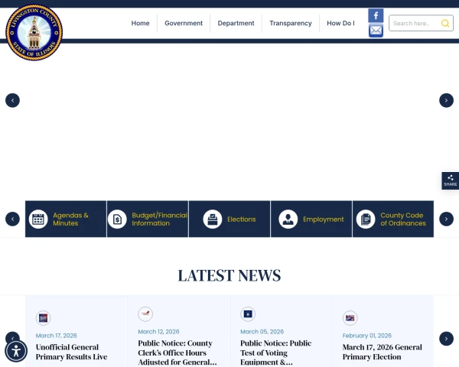This screenshot has height=367, width=459.
Task: Open the Elections quick link
Action: click(242, 219)
